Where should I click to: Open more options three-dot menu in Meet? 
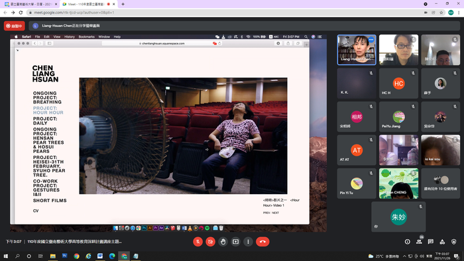[248, 242]
